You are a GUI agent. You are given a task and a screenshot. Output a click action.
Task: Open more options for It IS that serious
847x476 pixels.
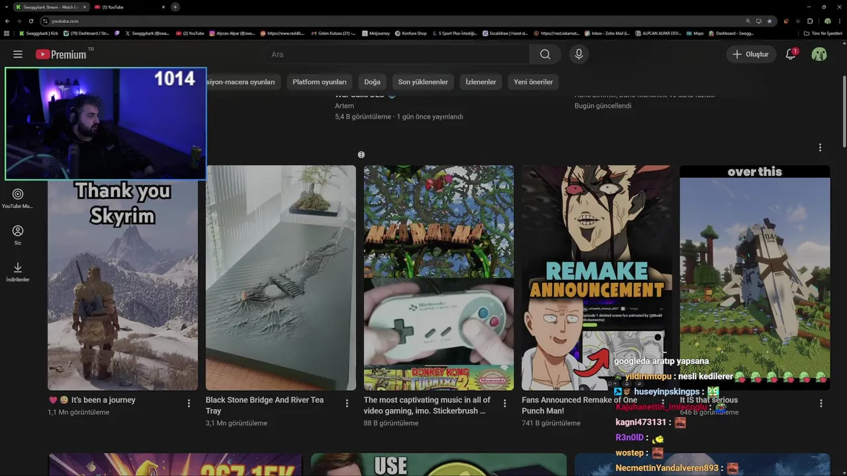tap(821, 403)
